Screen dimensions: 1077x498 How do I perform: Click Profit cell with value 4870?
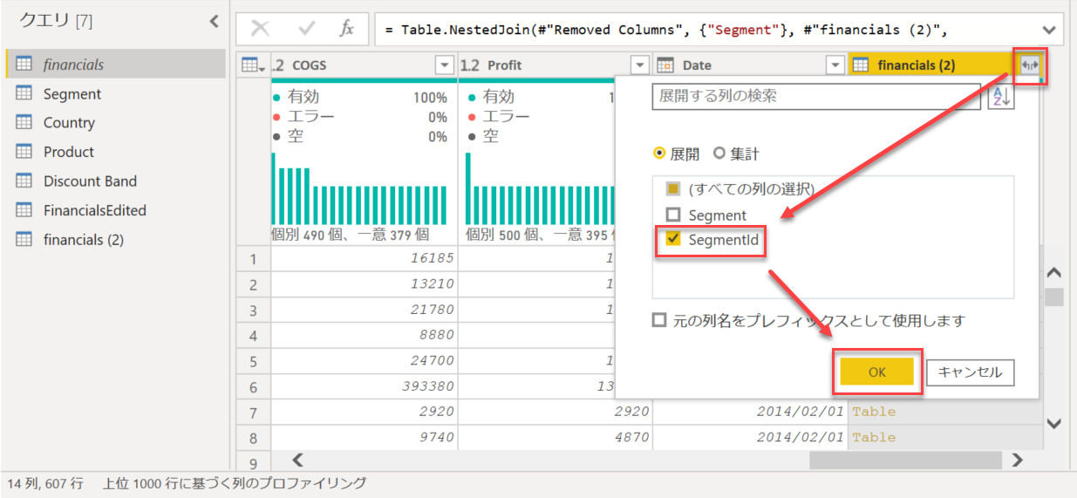tap(555, 436)
